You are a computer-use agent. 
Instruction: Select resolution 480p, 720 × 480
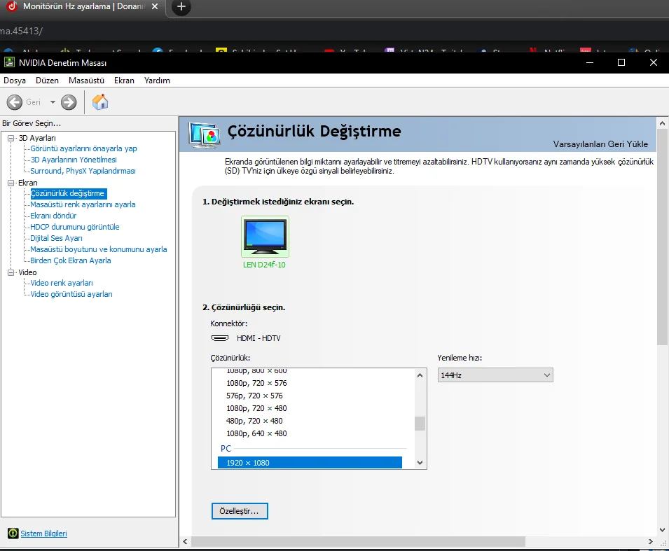pyautogui.click(x=254, y=421)
